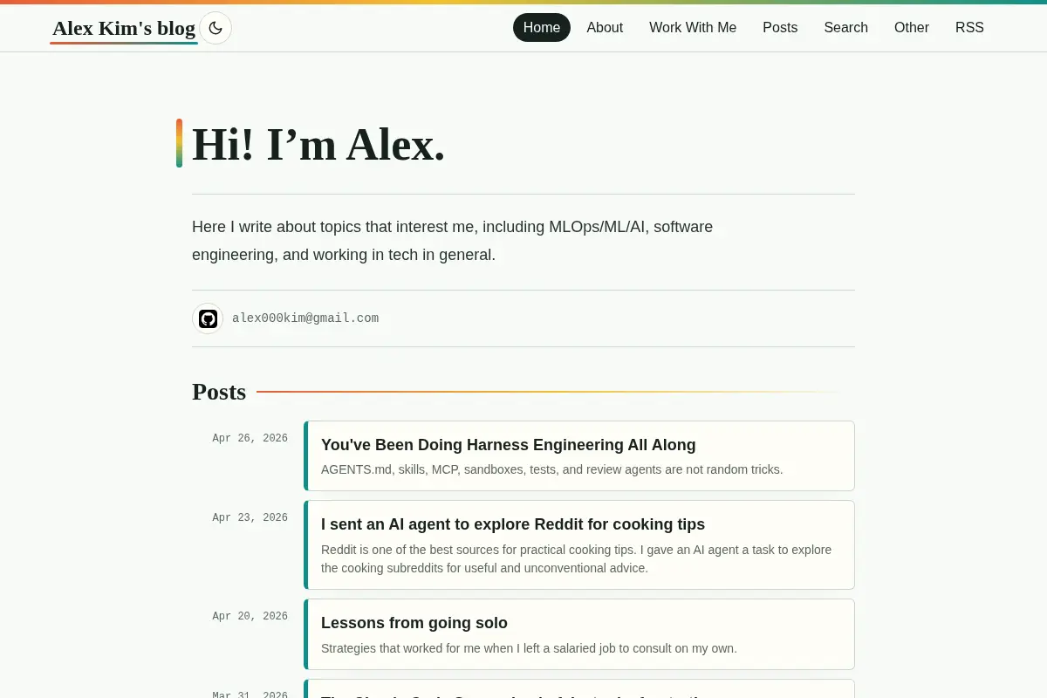The image size is (1047, 698).
Task: Click the Hi! I'm Alex. heading
Action: tap(318, 145)
